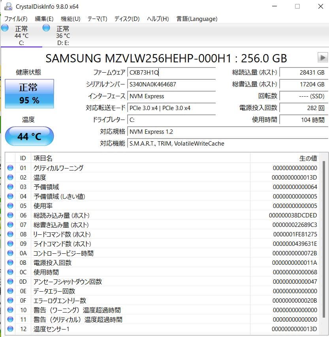This screenshot has width=329, height=337.
Task: Click the CrystalDiskInfo app icon in title bar
Action: [8, 6]
